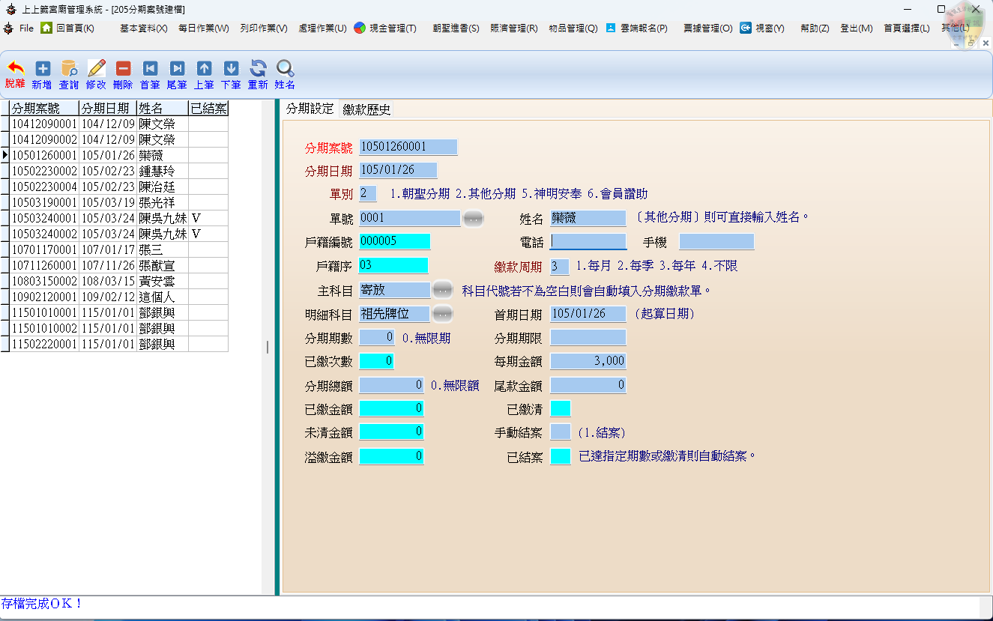
Task: Open lookup button beside 單號 field
Action: click(473, 219)
